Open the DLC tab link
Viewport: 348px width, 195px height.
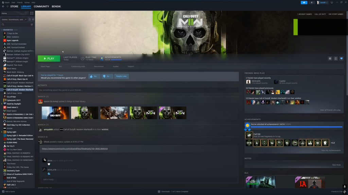pyautogui.click(x=60, y=66)
